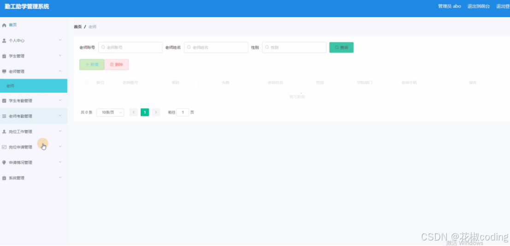Image resolution: width=510 pixels, height=246 pixels.
Task: Select page 1 in pagination
Action: [x=145, y=112]
